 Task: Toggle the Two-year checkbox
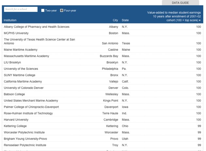(43, 10)
